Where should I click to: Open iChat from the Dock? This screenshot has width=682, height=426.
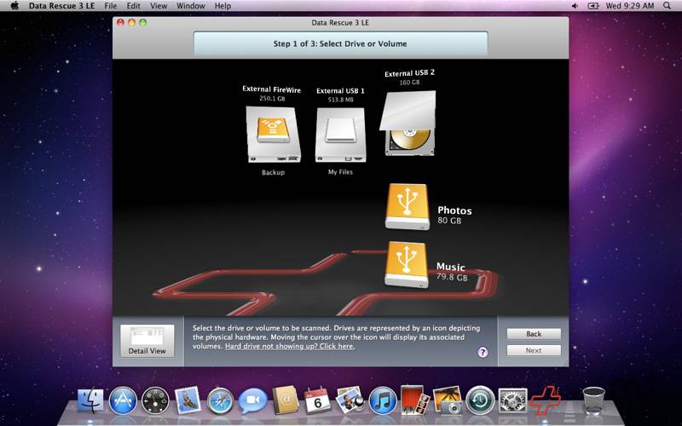(253, 400)
